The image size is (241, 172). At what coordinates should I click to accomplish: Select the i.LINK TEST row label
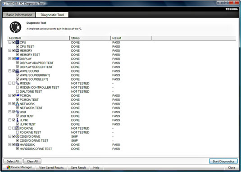(x=27, y=124)
